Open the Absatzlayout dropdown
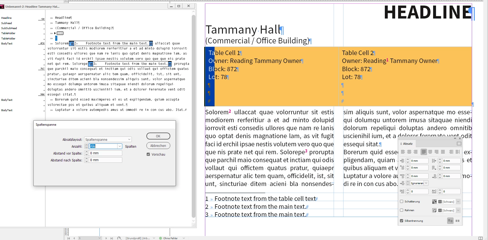 [x=108, y=139]
